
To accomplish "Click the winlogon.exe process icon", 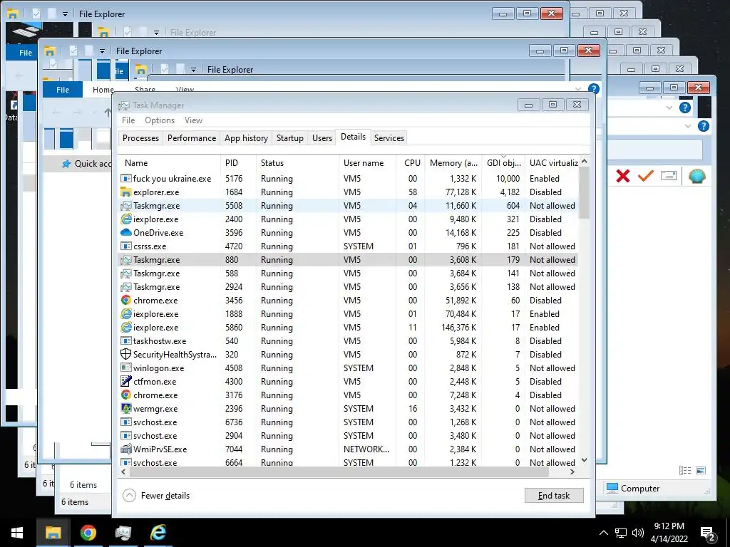I will coord(125,368).
